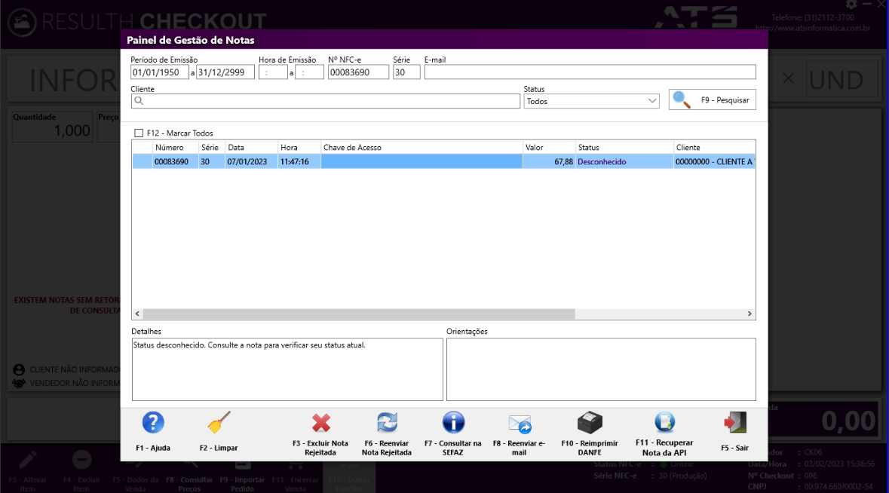Click the search icon in Cliente field
Image resolution: width=889 pixels, height=493 pixels.
(139, 101)
